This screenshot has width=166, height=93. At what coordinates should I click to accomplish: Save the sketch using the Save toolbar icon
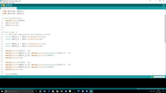pyautogui.click(x=11, y=5)
